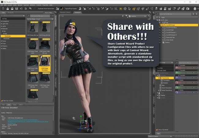Click the Open file folder icon

coord(8,8)
